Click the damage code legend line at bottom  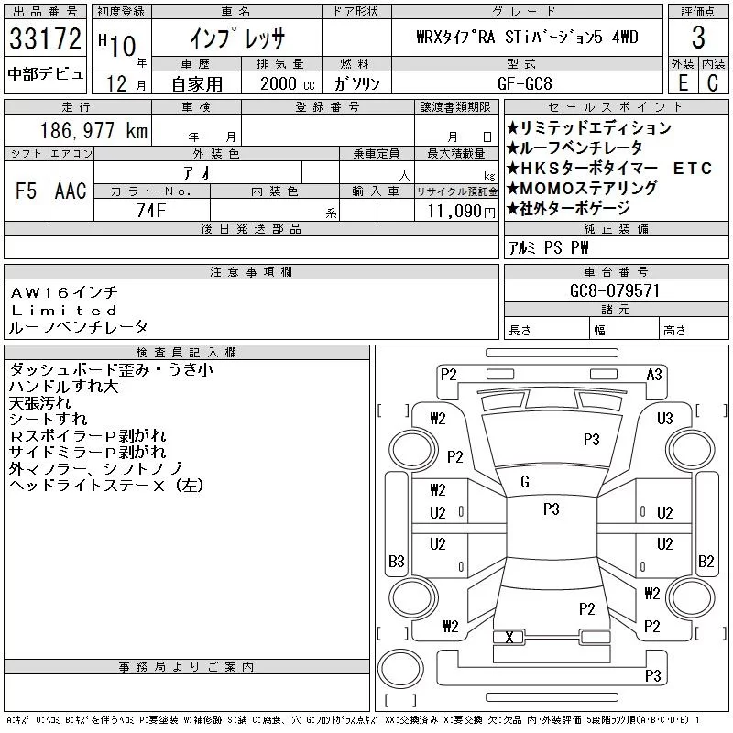353,720
